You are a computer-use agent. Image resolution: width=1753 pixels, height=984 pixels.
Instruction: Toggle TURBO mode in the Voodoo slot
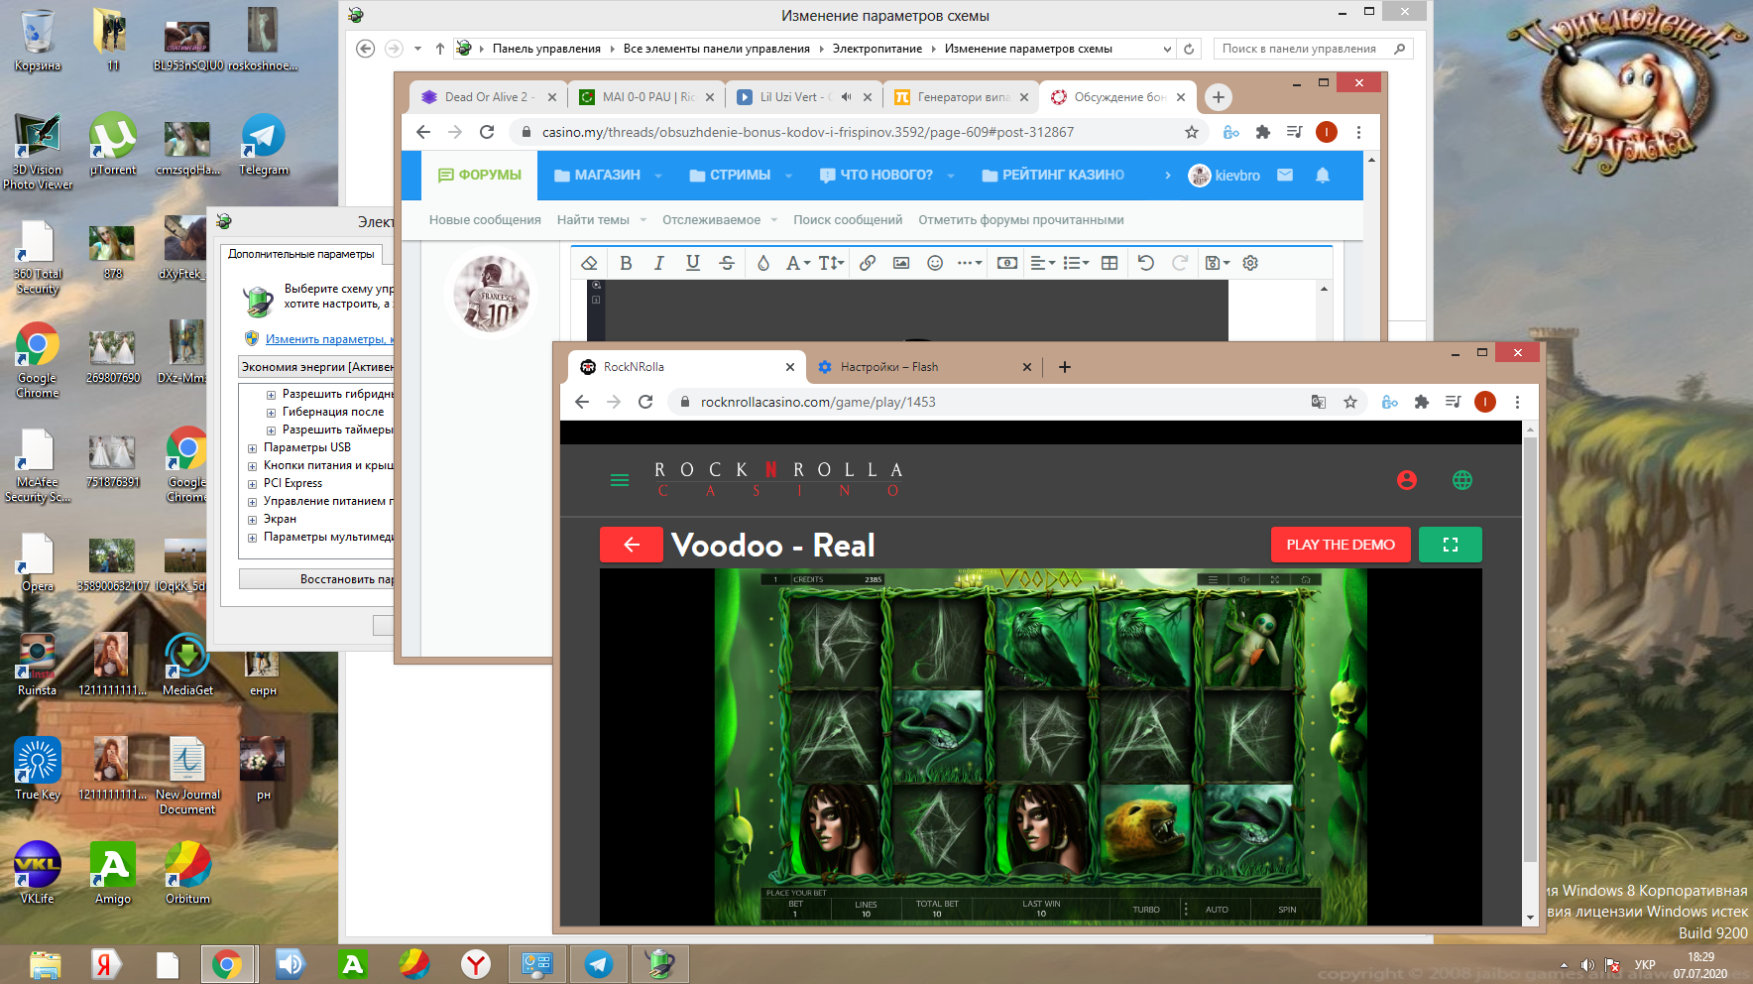(x=1146, y=910)
